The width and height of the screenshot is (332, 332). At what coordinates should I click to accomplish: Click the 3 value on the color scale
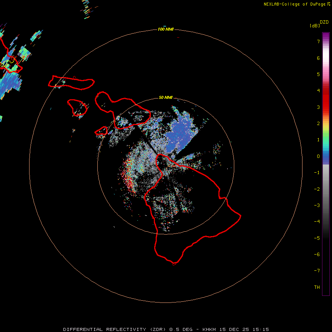pos(318,107)
